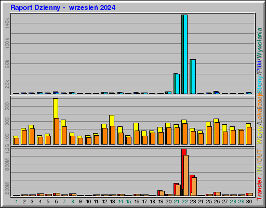266x208 pixels.
Task: Click day label 14 on the x-axis
Action: click(x=121, y=202)
